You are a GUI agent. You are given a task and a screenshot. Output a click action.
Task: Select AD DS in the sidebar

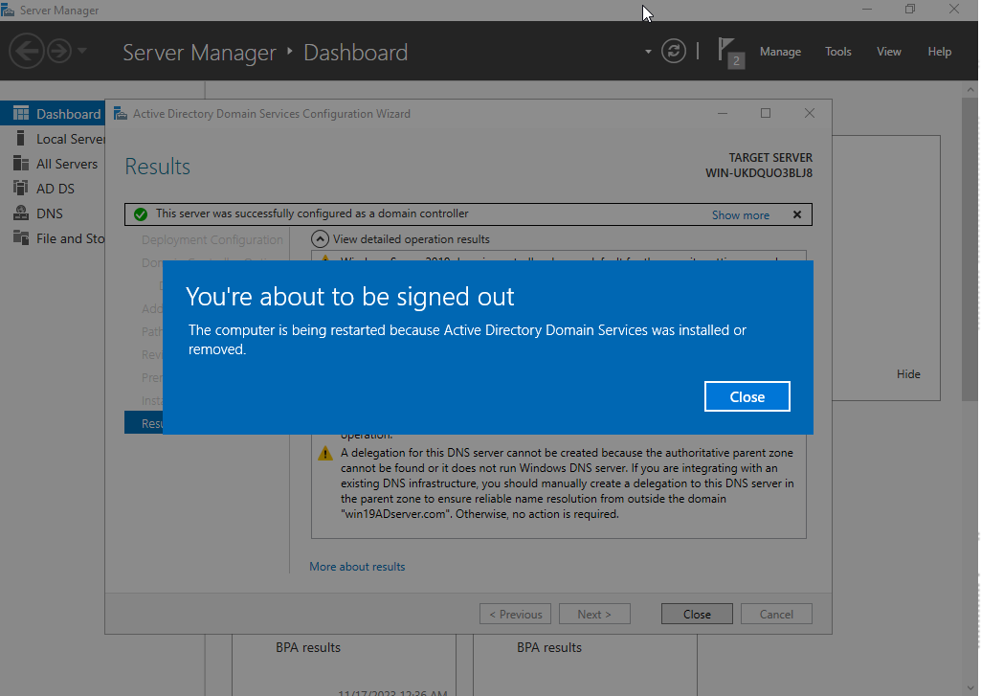[x=53, y=189]
